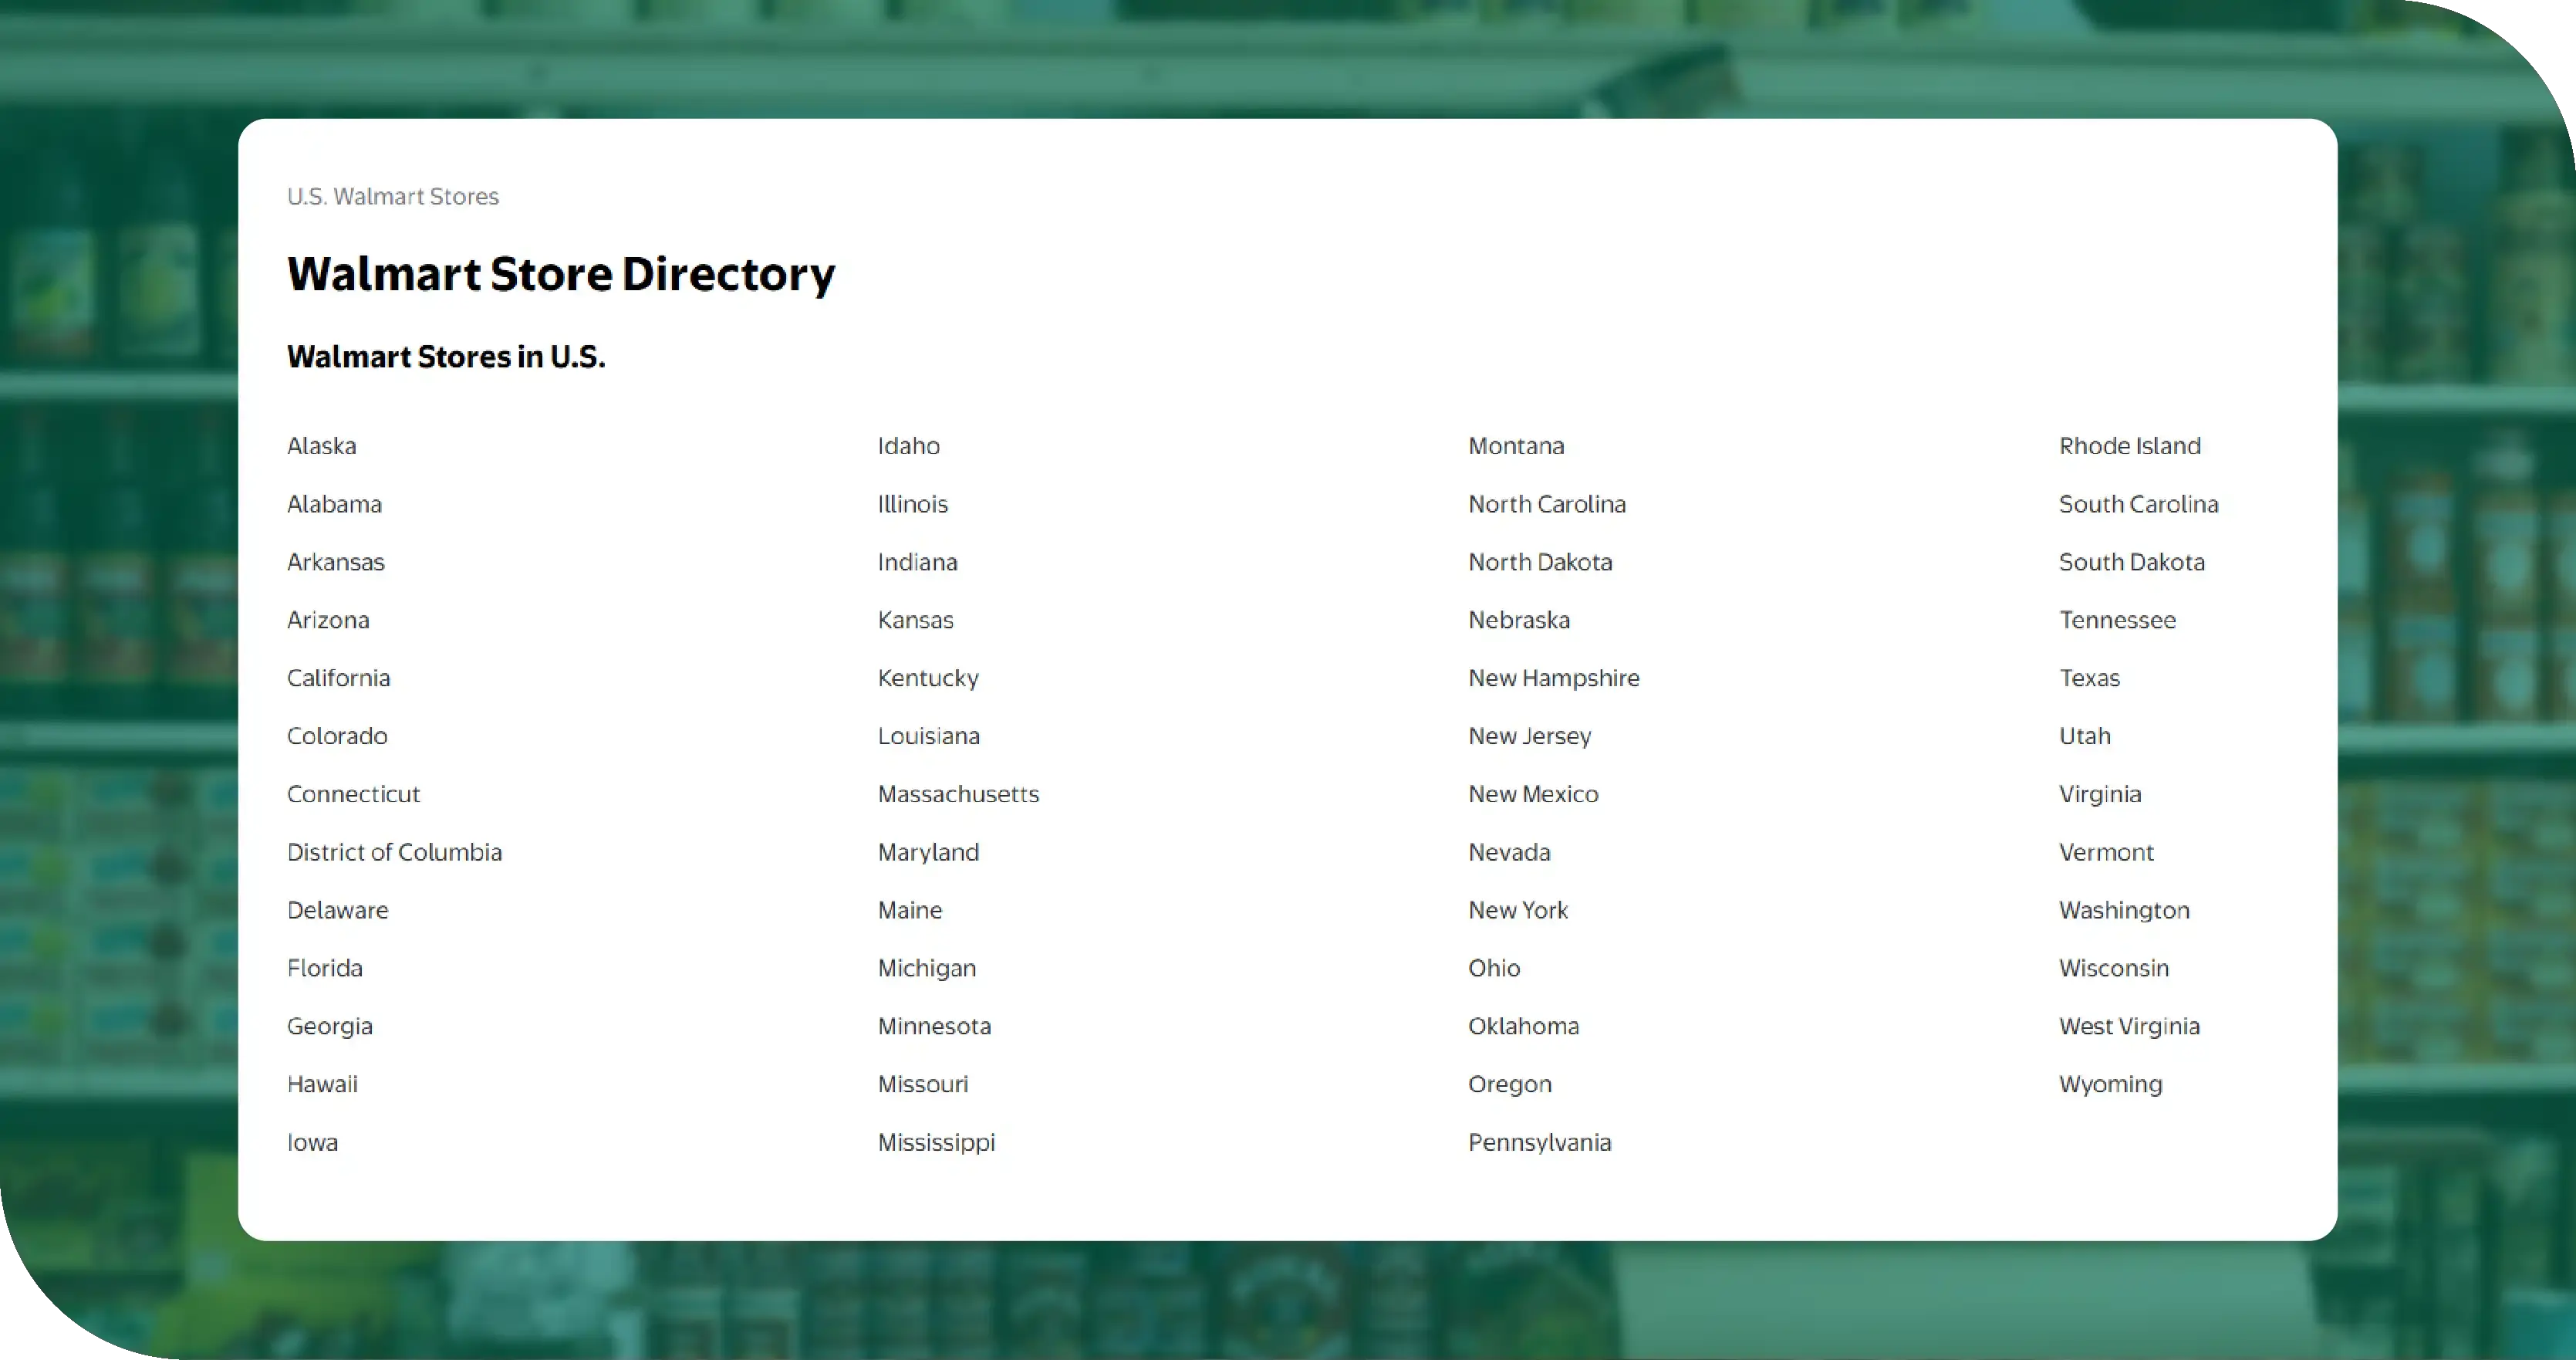Open Vermont Walmart stores

click(x=2107, y=851)
